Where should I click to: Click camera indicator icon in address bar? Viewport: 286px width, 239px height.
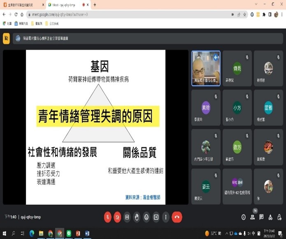pos(233,14)
